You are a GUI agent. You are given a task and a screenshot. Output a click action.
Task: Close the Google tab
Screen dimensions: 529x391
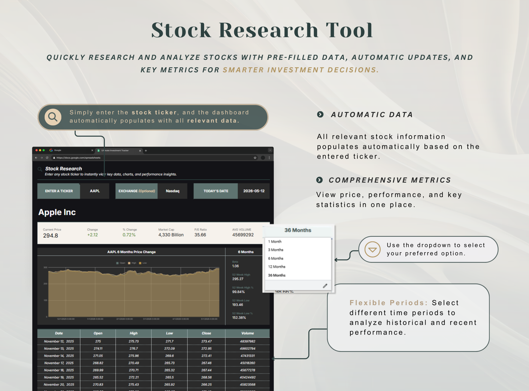coord(92,150)
